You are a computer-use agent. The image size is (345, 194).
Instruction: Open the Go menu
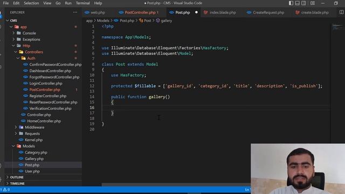coord(58,3)
